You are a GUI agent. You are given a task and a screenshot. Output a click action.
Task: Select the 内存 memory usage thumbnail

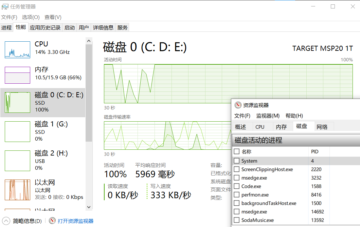click(x=17, y=75)
